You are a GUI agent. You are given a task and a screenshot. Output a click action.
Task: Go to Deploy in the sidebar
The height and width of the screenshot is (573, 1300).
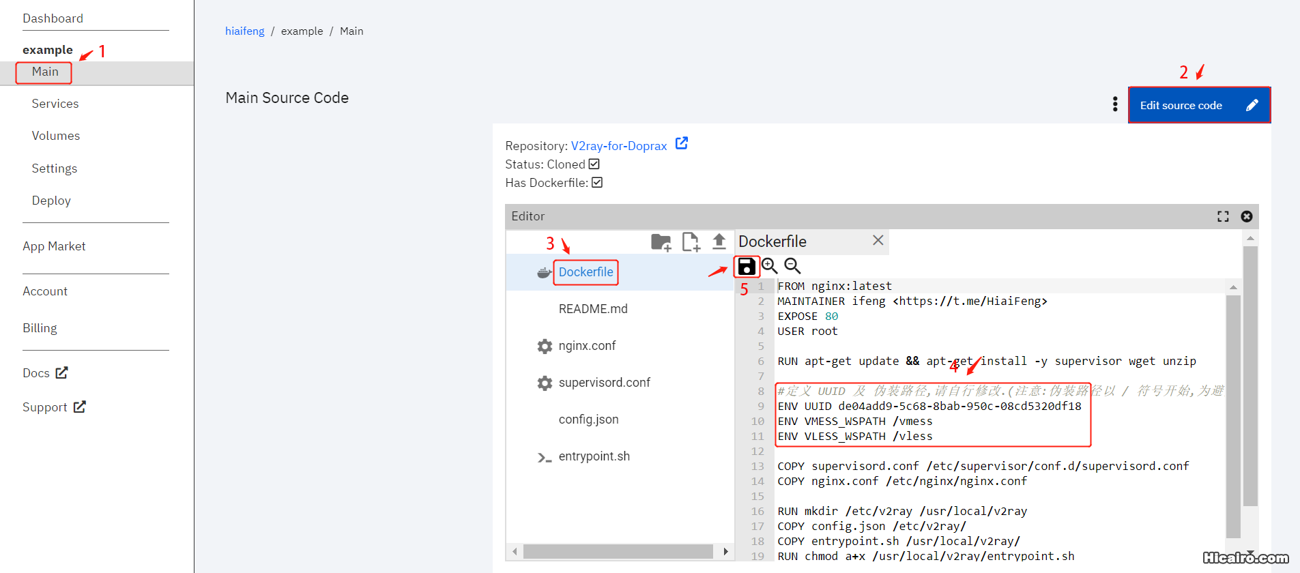(x=51, y=201)
